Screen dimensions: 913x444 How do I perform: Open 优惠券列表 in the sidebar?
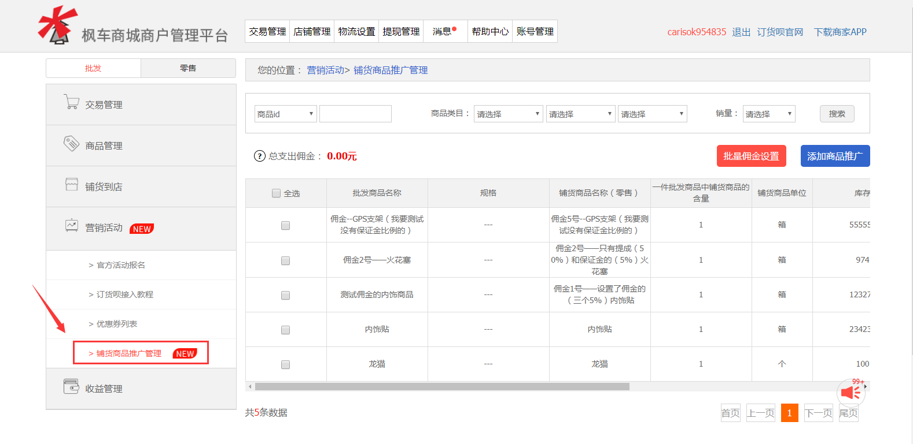[x=117, y=324]
